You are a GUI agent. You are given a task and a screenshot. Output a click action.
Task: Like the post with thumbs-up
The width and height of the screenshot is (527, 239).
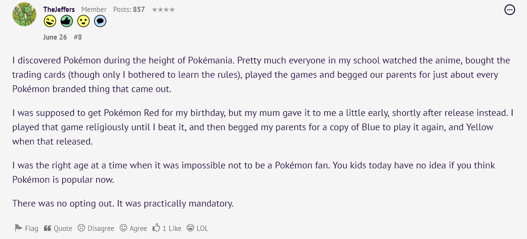[x=167, y=229]
